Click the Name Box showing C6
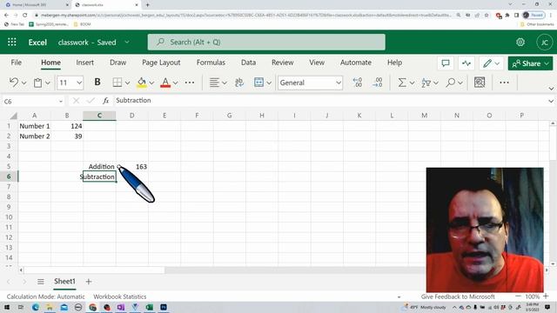 [x=30, y=102]
